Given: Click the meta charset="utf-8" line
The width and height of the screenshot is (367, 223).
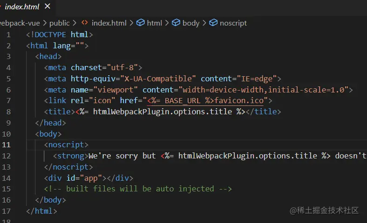Looking at the screenshot, I should (x=93, y=67).
